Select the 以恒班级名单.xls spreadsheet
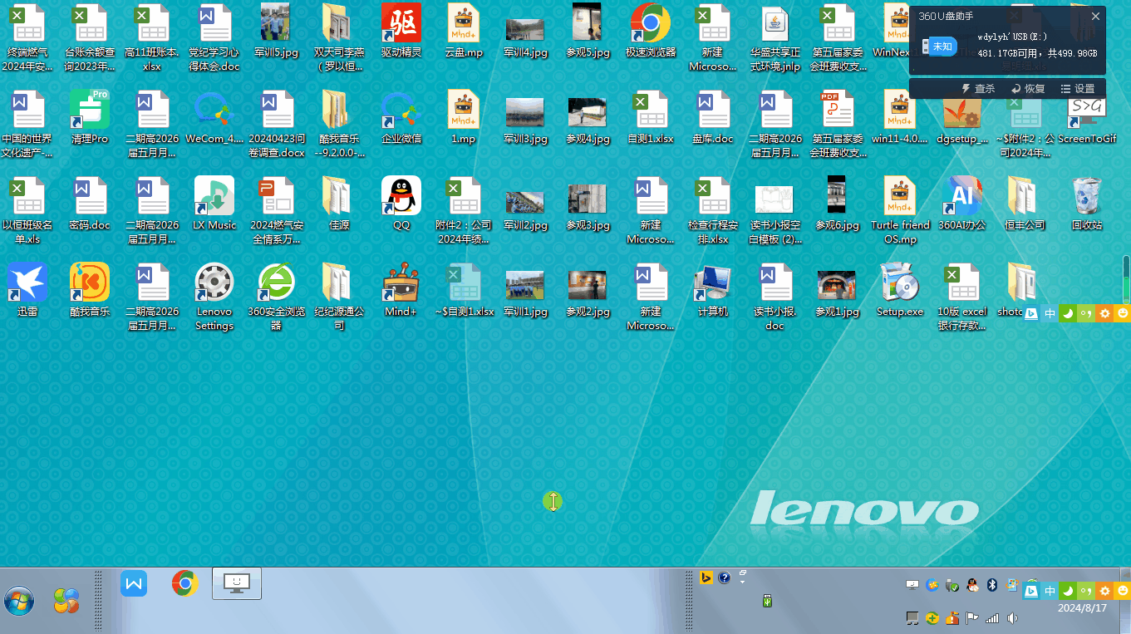Viewport: 1131px width, 634px height. [27, 211]
